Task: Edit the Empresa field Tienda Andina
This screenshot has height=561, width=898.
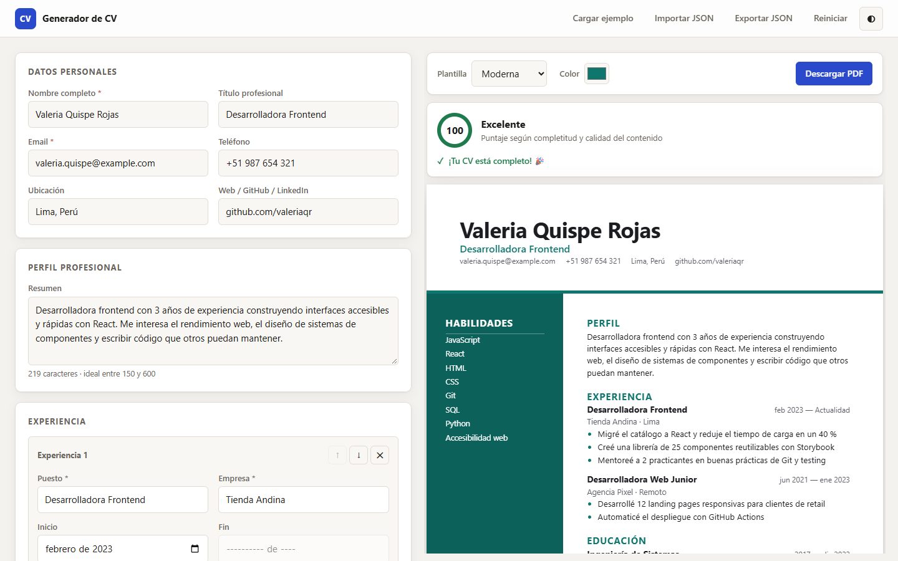Action: 304,500
